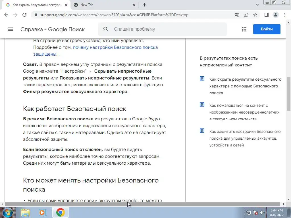Click 'В результатах поиска есть неприемлемый контент' heading
The image size is (291, 218).
(x=229, y=62)
